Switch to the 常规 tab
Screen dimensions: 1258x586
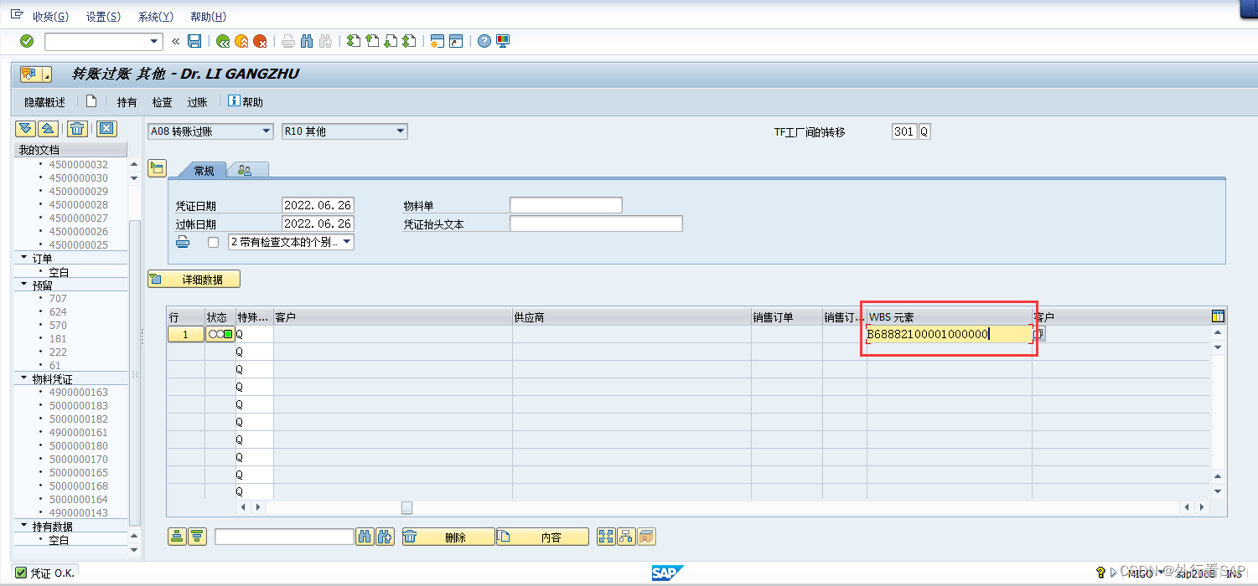[202, 168]
